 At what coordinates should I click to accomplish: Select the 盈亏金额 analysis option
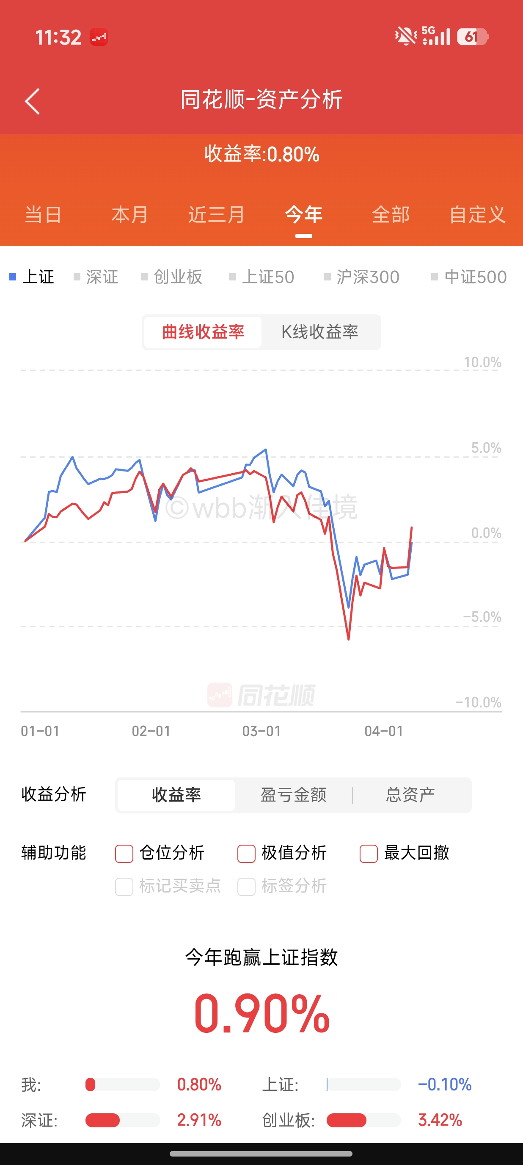[x=294, y=795]
